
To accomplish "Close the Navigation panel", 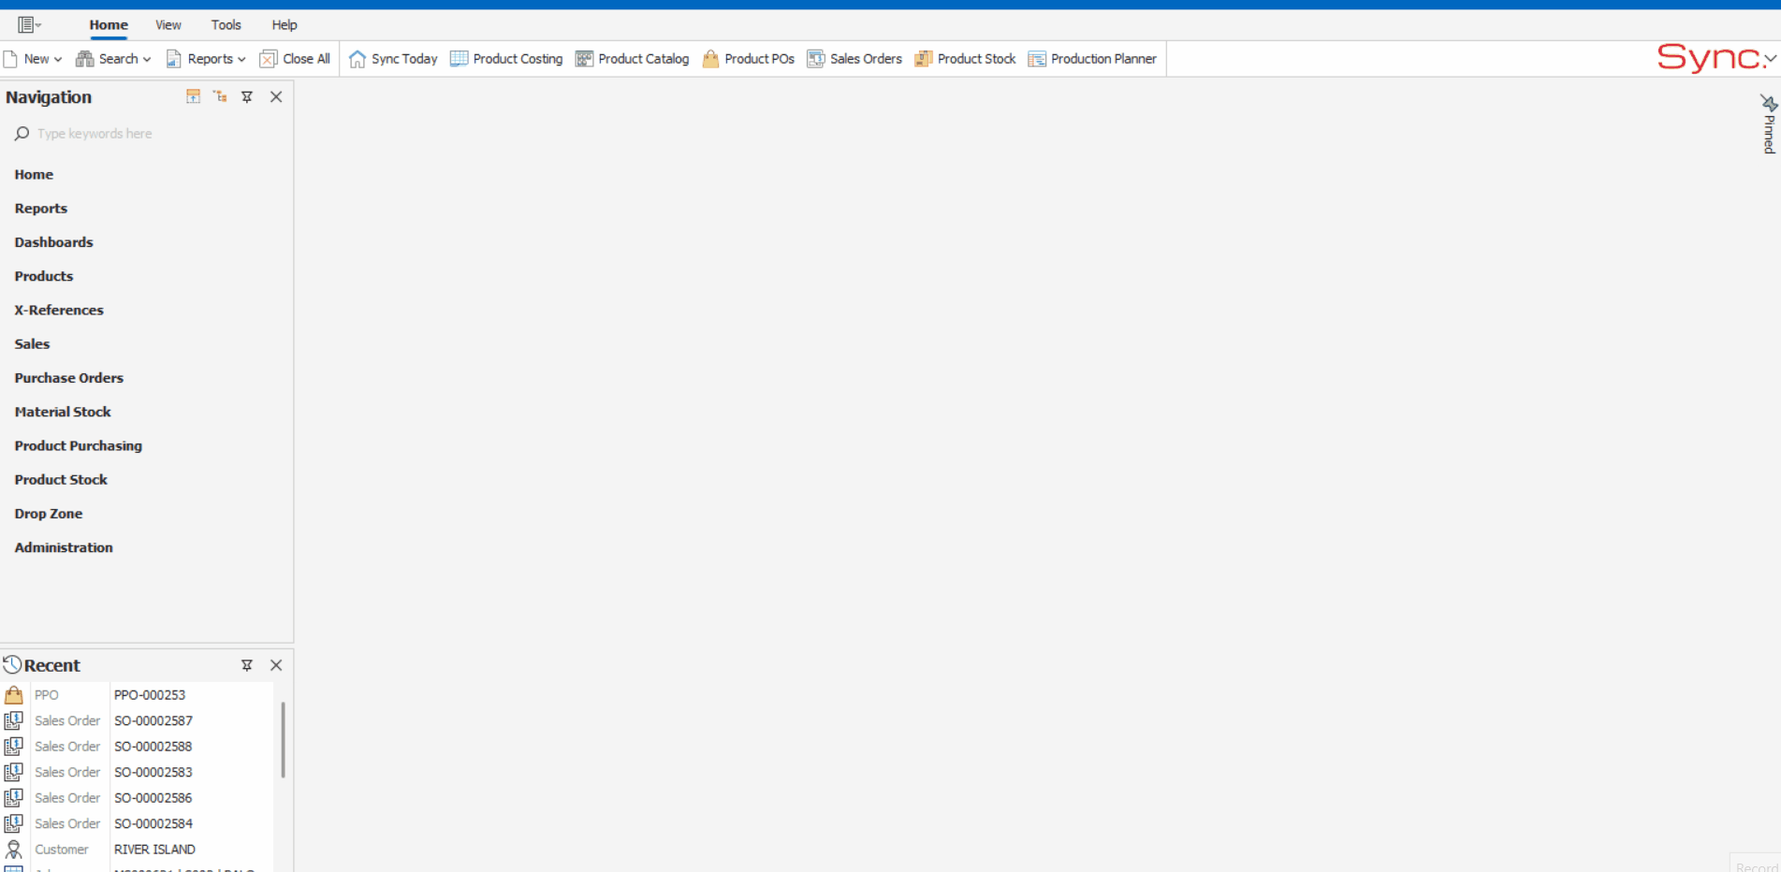I will pos(276,96).
